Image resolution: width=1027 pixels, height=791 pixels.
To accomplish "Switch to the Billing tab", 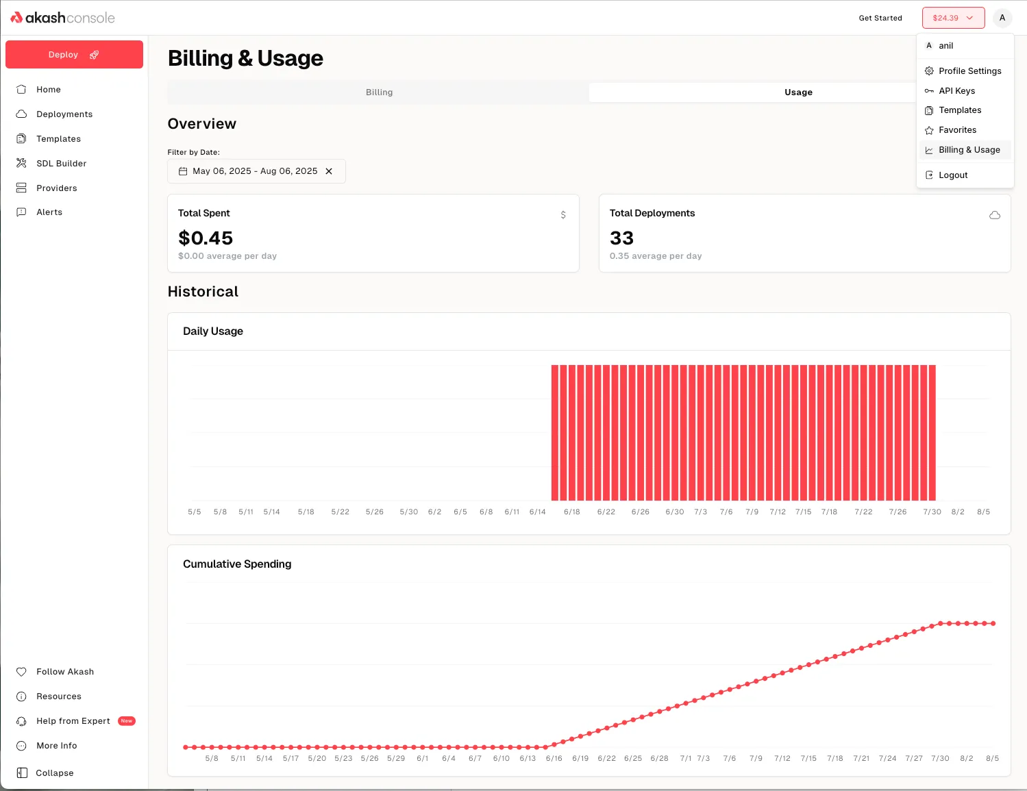I will click(379, 92).
